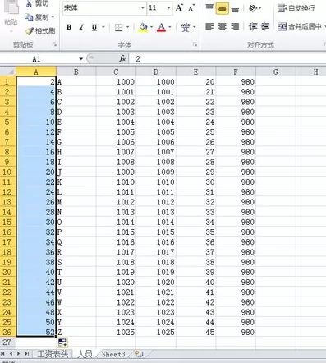The height and width of the screenshot is (363, 326).
Task: Increase font size with large A button
Action: pyautogui.click(x=179, y=8)
